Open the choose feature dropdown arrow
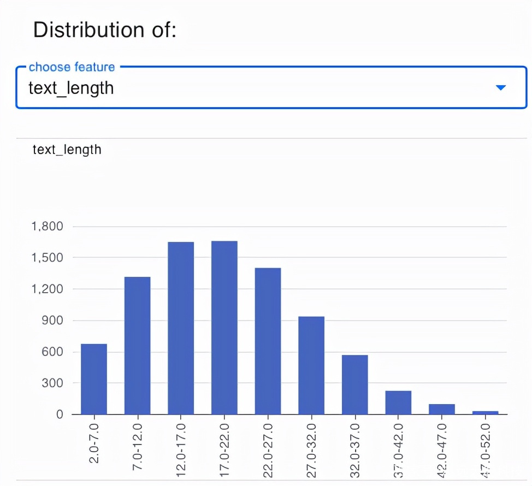The image size is (532, 486). (500, 87)
